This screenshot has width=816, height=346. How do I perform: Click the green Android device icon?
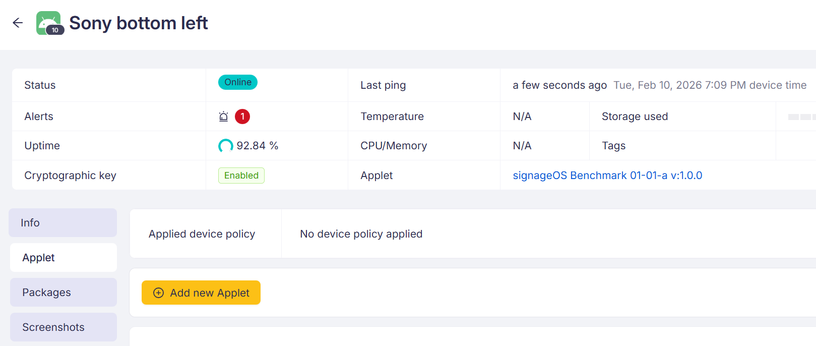point(47,21)
